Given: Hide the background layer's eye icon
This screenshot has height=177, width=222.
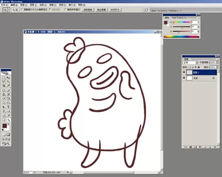Looking at the screenshot, I should coord(184,78).
